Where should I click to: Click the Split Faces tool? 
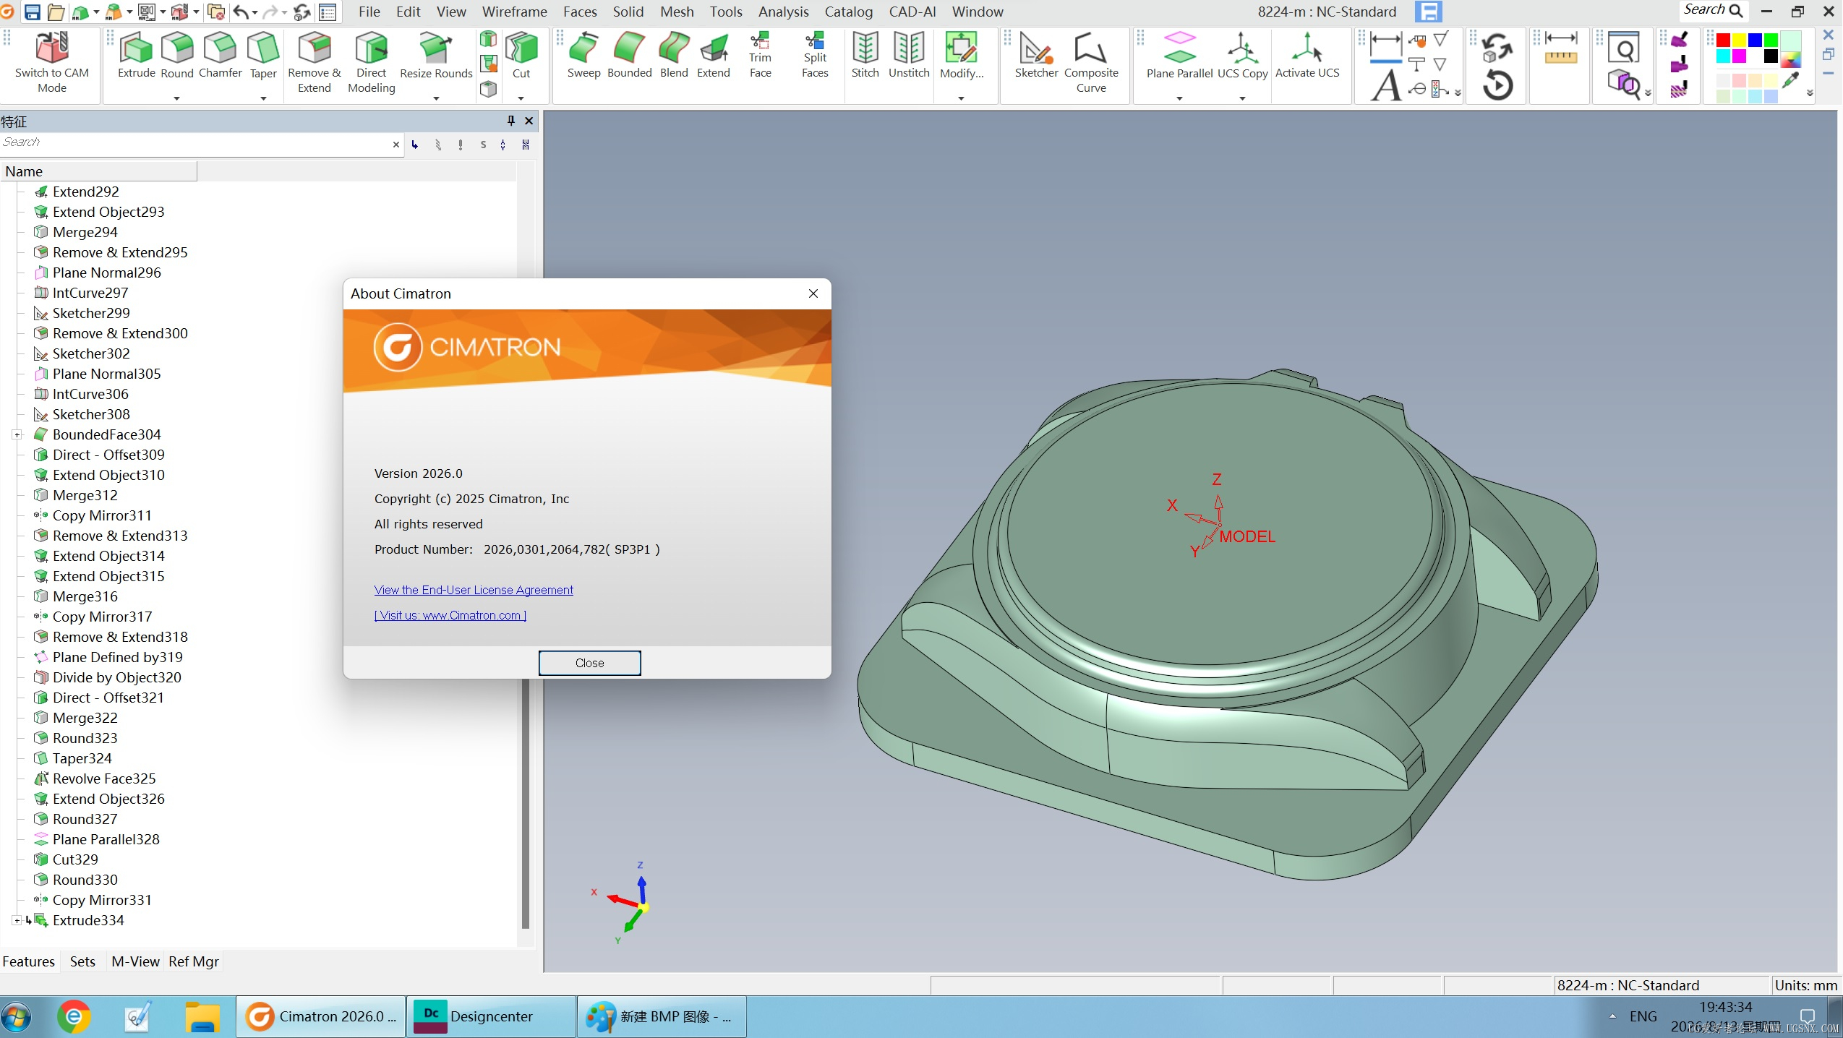[815, 56]
